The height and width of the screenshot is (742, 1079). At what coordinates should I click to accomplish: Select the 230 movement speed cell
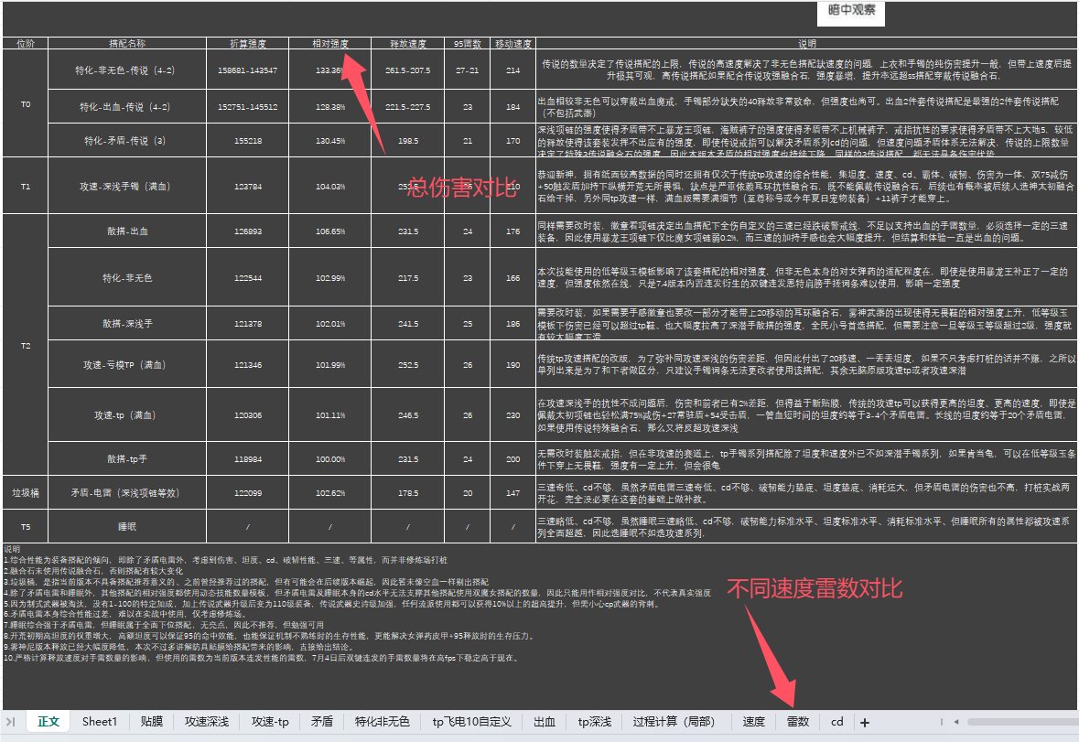coord(513,415)
